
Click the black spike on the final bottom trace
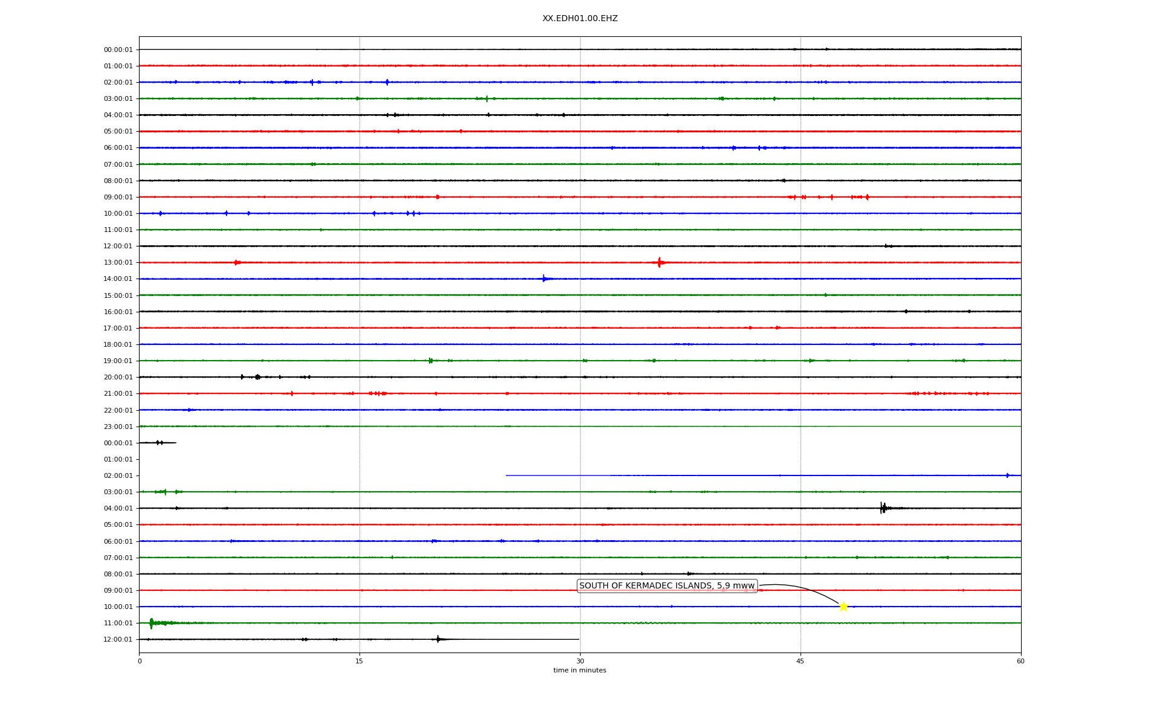tap(438, 639)
